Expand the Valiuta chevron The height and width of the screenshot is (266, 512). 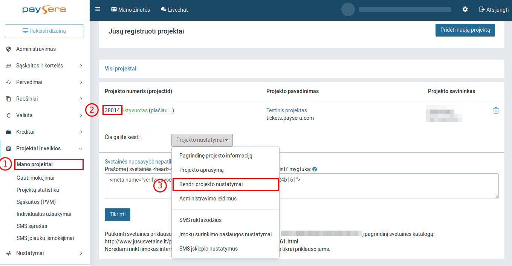81,115
